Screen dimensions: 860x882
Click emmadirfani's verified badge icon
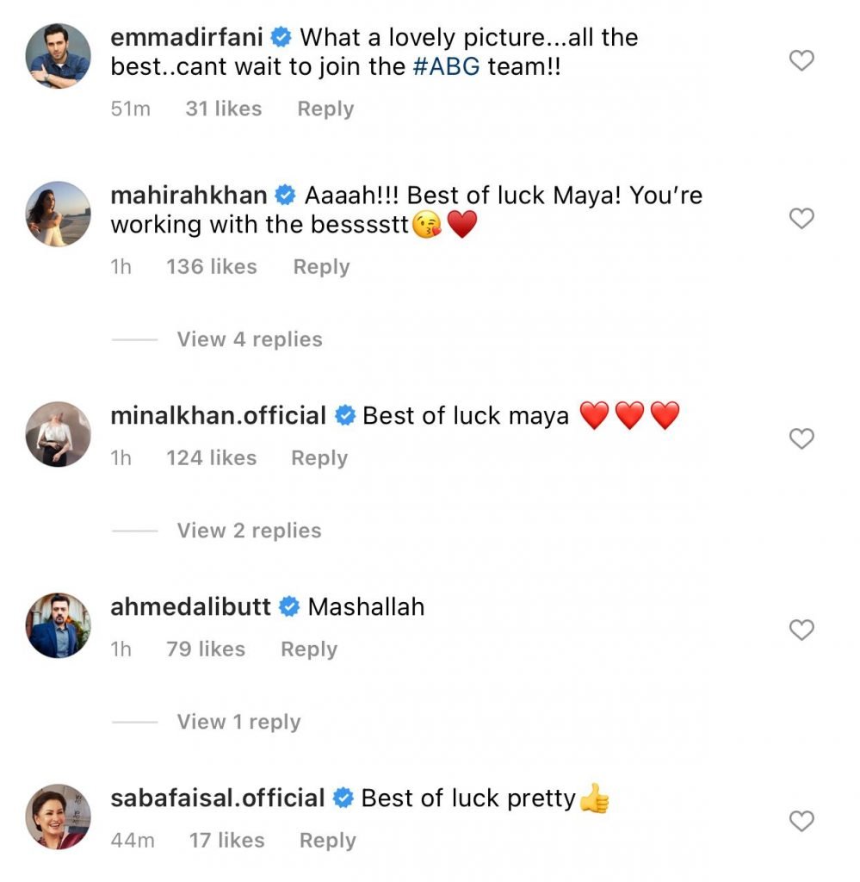coord(277,38)
